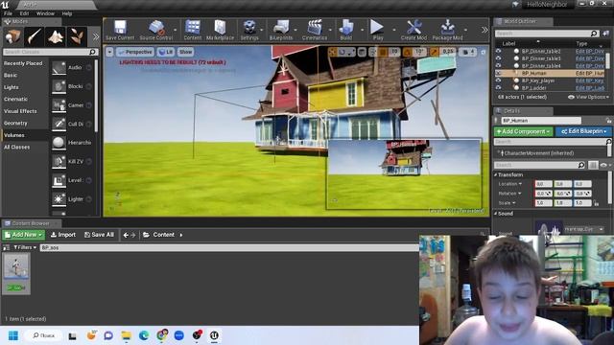Open grid snap value 10 dropdown
Viewport: 614px width, 345px height.
click(394, 52)
